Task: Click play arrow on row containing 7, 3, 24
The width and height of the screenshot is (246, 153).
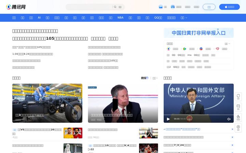Action: click(232, 145)
